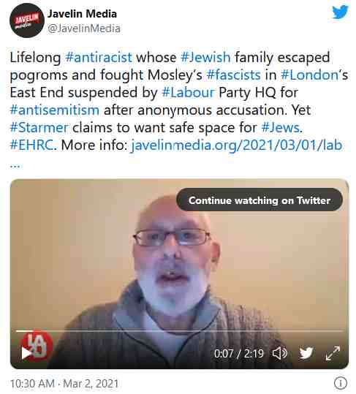Open the #EHRC hashtag
The height and width of the screenshot is (394, 356).
tap(32, 145)
